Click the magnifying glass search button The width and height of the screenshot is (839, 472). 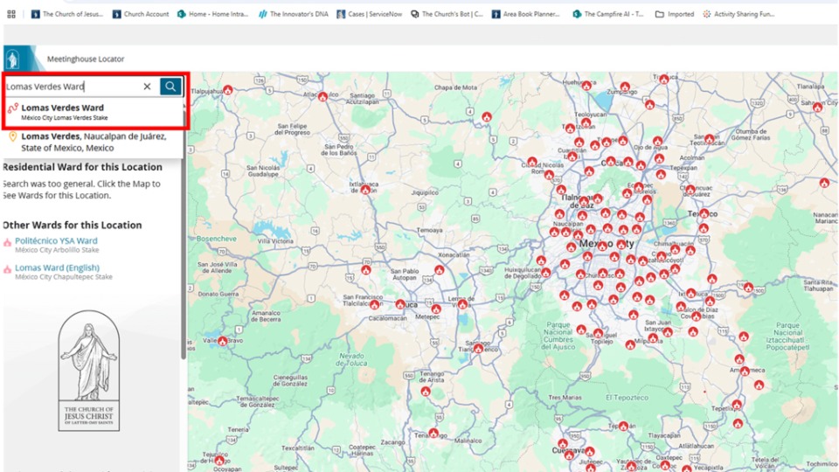point(170,87)
